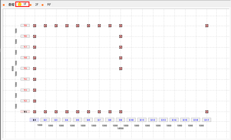Select the Y9 grid axis label
231x140 pixels.
point(25,26)
